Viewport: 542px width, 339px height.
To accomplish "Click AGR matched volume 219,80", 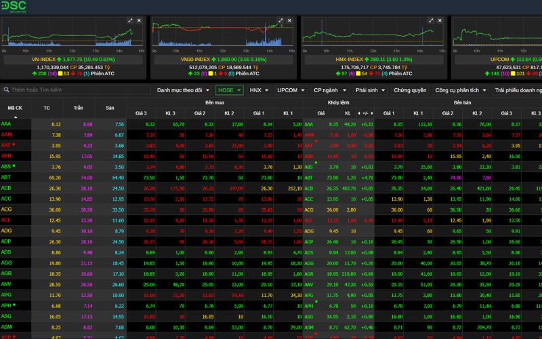I will [x=349, y=274].
